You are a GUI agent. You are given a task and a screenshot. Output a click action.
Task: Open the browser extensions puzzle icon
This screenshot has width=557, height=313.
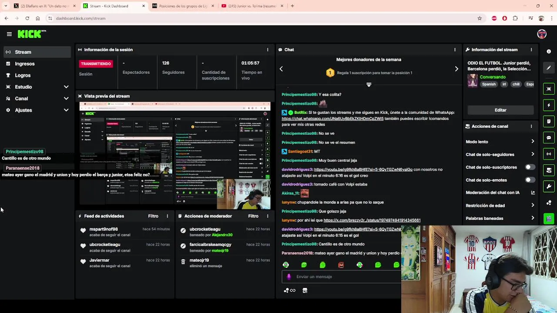(x=515, y=18)
